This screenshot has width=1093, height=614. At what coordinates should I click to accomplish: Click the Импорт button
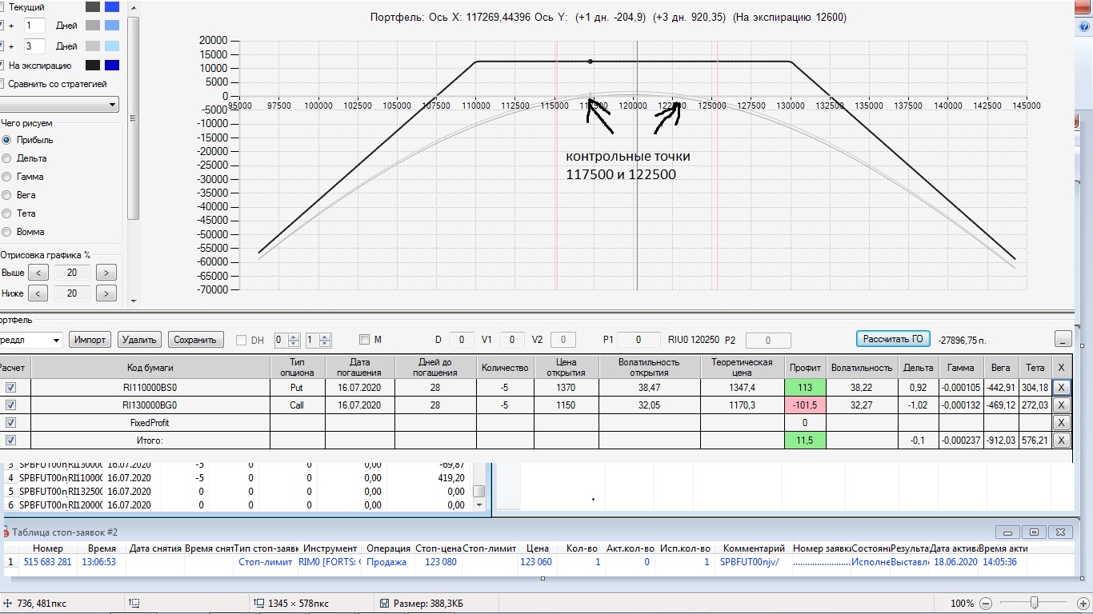pos(90,340)
